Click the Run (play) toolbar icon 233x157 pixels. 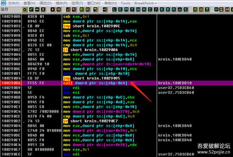point(53,9)
